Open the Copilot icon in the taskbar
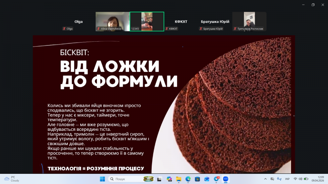The image size is (328, 184). click(169, 179)
